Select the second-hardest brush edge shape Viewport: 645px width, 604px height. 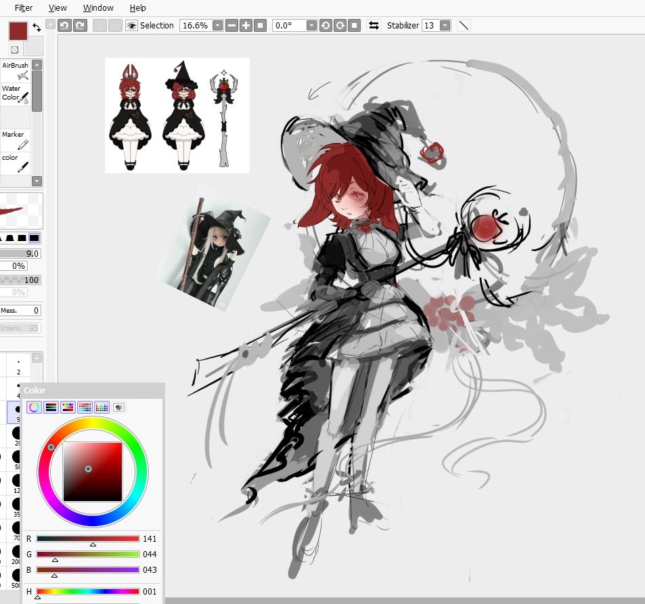[22, 238]
